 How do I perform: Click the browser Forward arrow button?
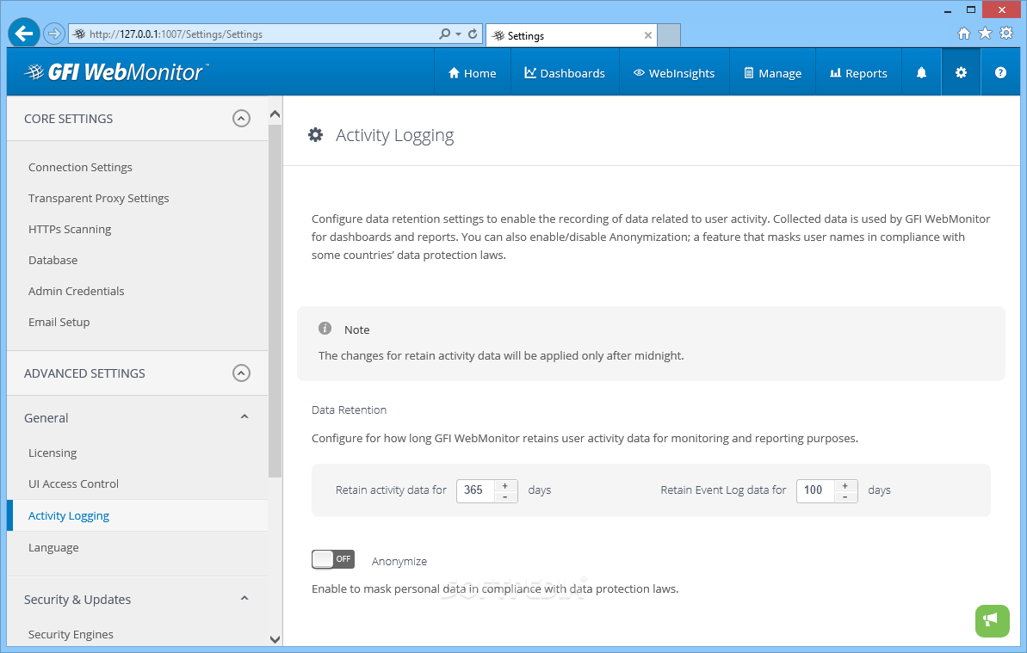point(54,34)
